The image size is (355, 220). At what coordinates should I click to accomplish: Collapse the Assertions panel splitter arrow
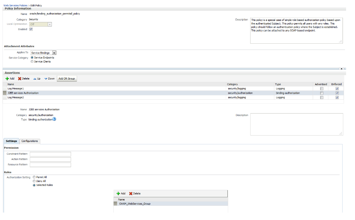(x=341, y=68)
